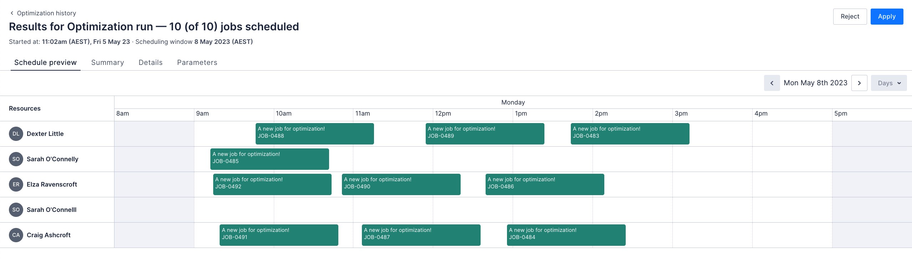Select the Sarah O'Connelly resource name
The image size is (912, 259).
tap(52, 159)
